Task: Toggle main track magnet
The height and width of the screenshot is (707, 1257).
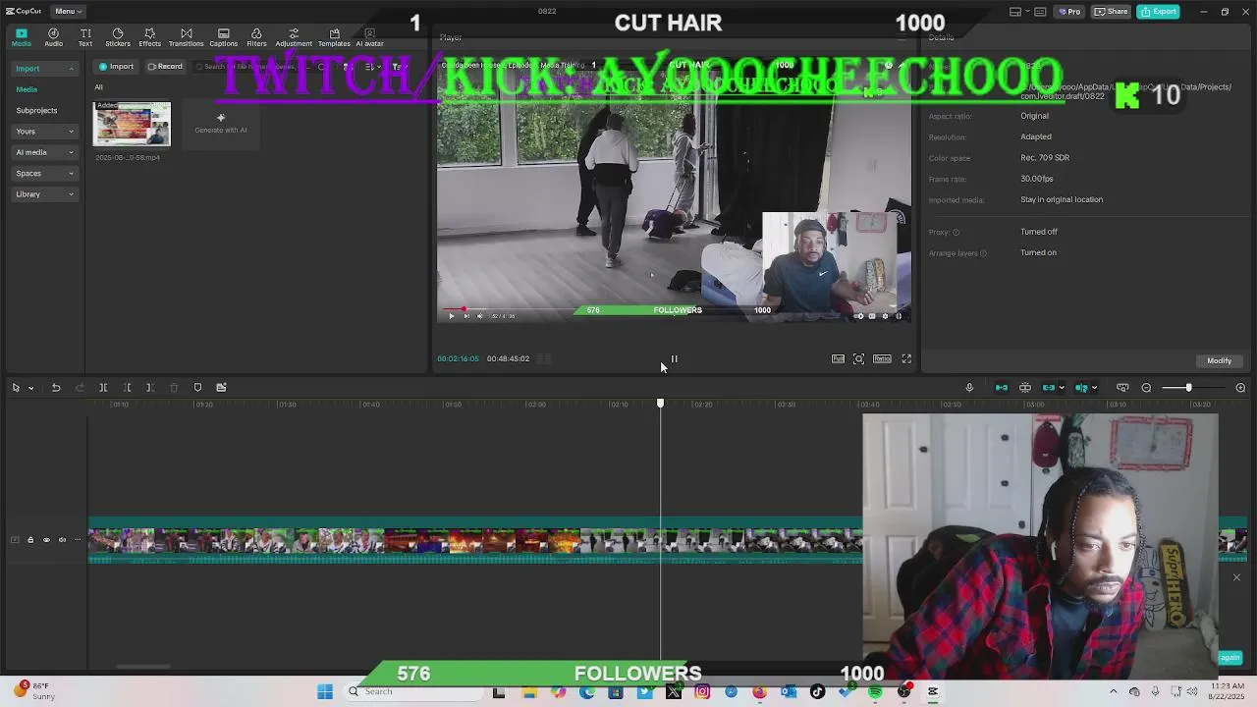Action: [x=1002, y=388]
